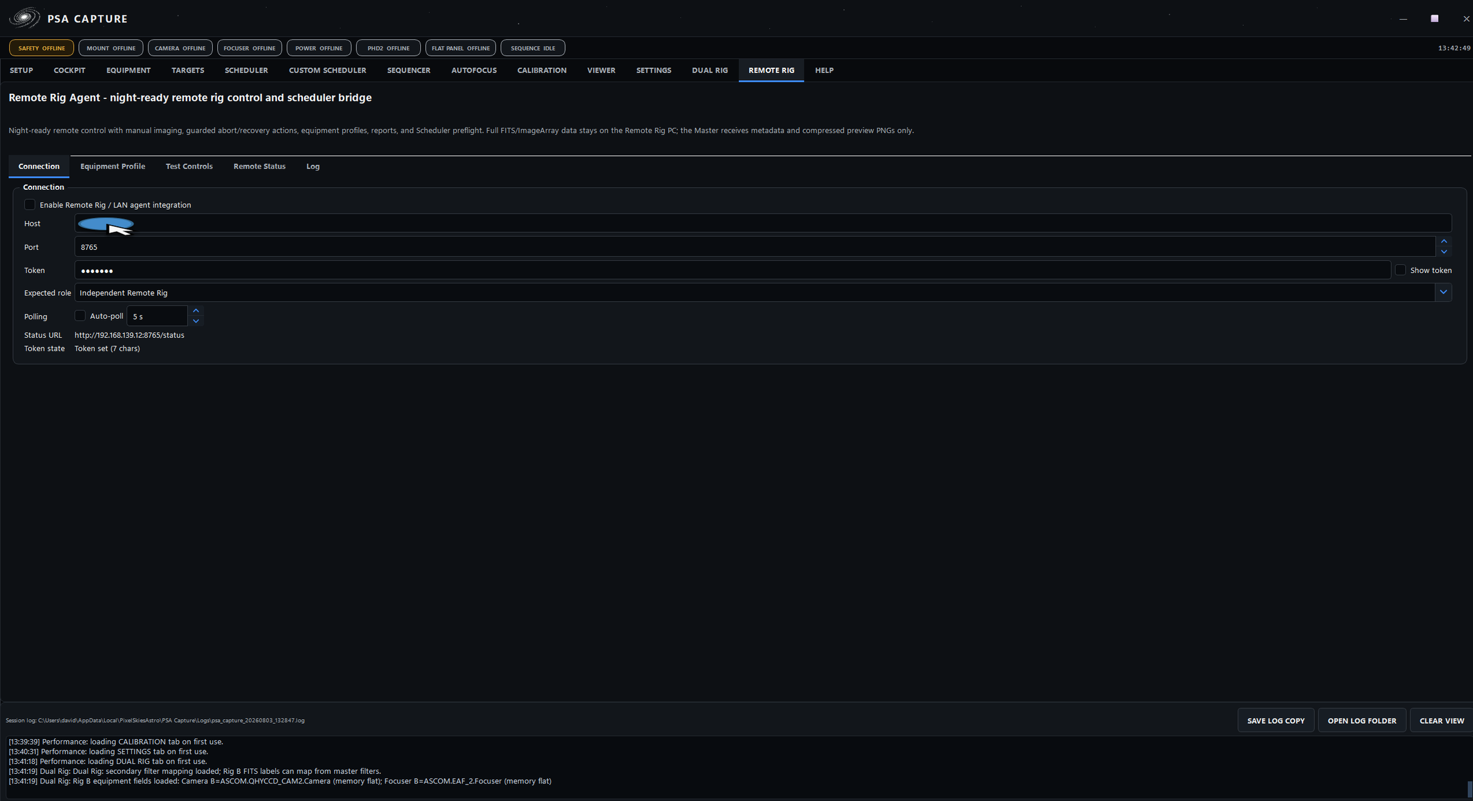Maximize the PSA Capture window
This screenshot has width=1473, height=801.
(1434, 19)
